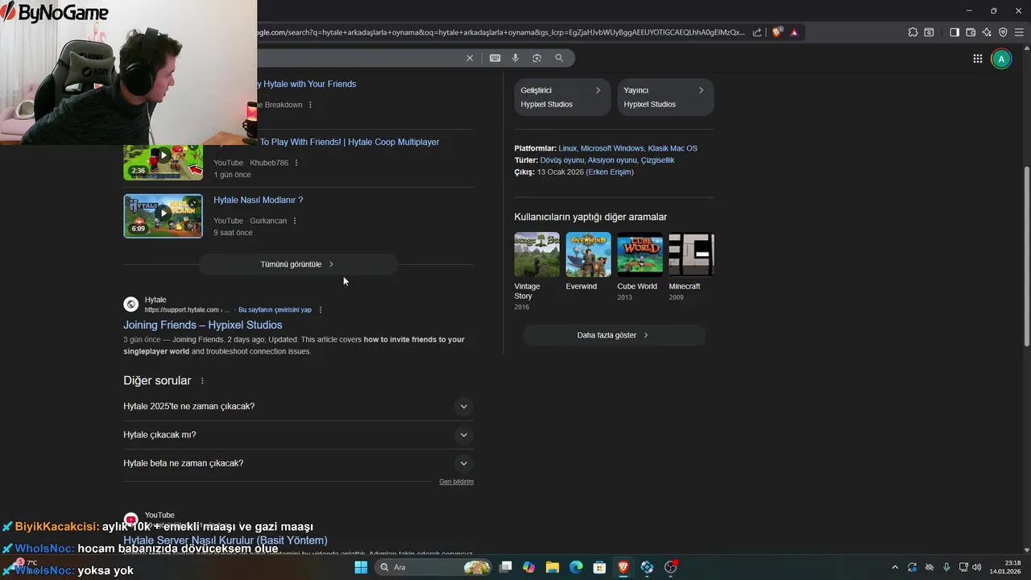Expand the Geliştirici Hypixel Studios card
Viewport: 1031px width, 580px height.
pos(562,97)
